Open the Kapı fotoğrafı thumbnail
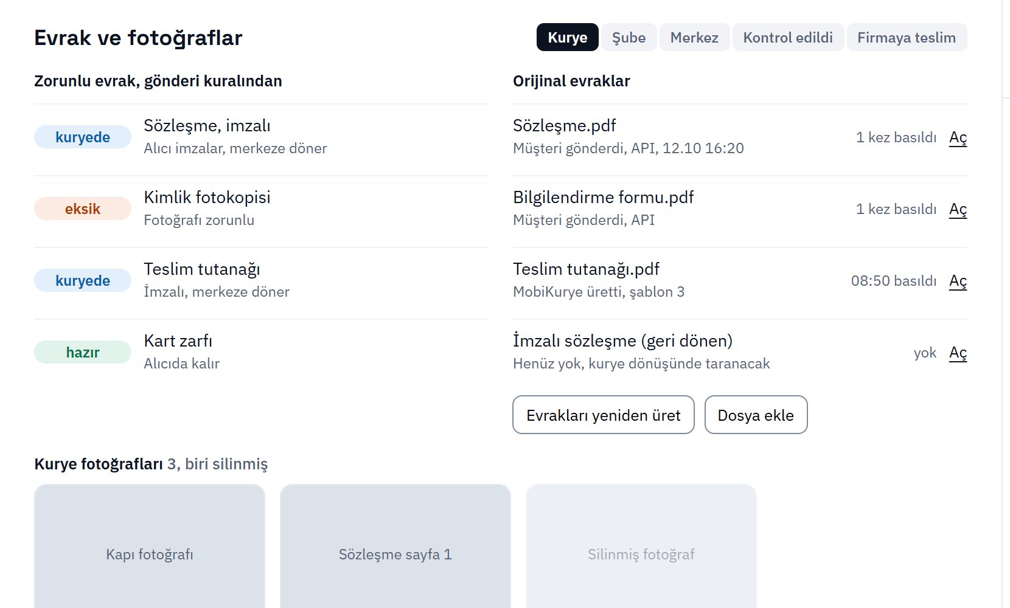 click(x=150, y=546)
